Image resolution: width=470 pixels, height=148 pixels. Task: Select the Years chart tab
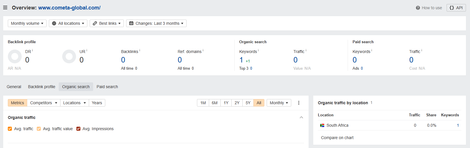pyautogui.click(x=97, y=103)
